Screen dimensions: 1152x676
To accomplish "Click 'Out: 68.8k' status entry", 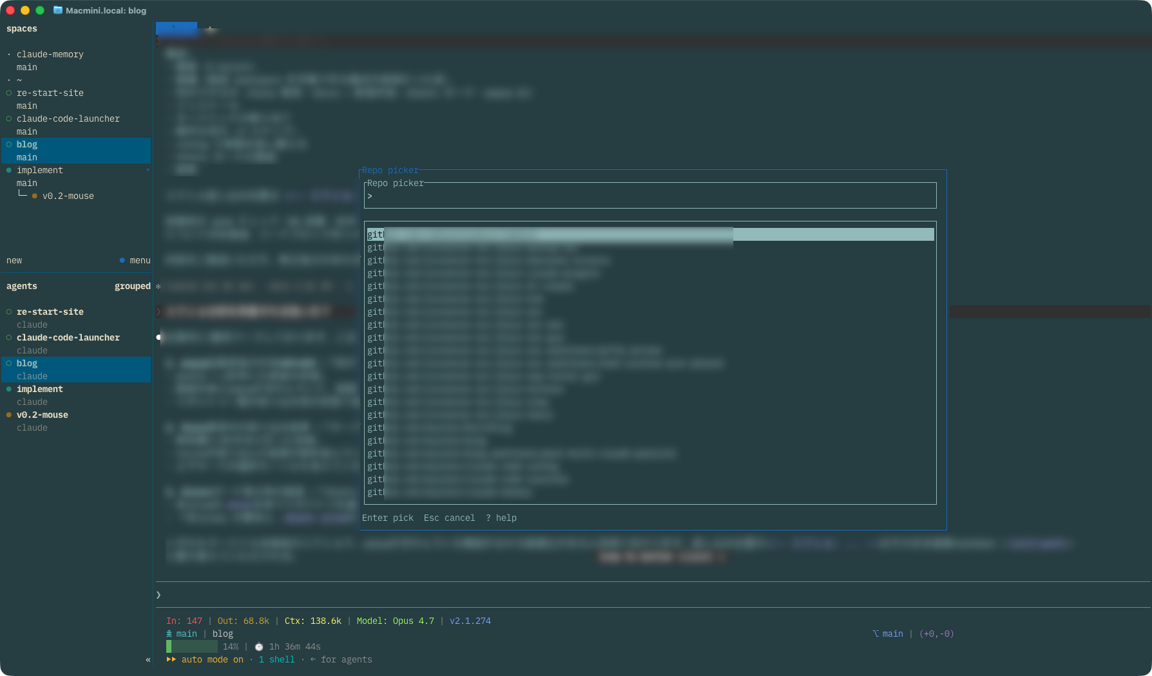I will (243, 621).
